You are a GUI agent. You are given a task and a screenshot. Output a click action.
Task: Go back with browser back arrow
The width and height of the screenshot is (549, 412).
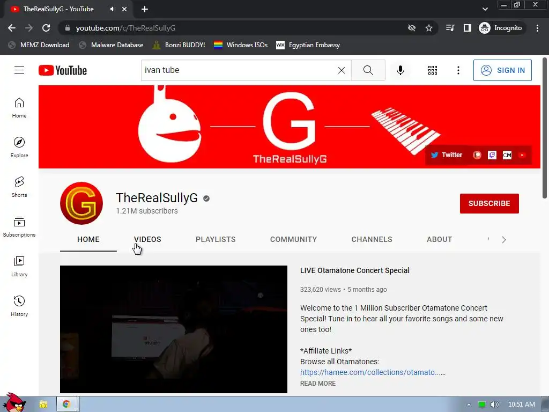tap(12, 28)
